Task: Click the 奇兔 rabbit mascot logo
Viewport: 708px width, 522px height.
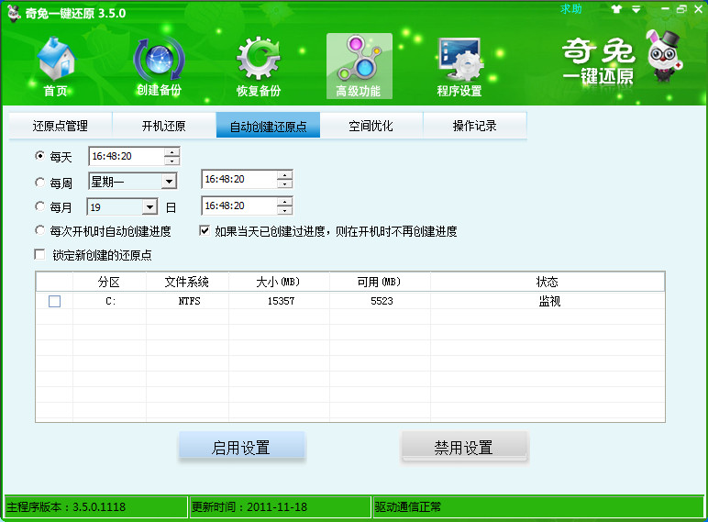Action: (x=664, y=57)
